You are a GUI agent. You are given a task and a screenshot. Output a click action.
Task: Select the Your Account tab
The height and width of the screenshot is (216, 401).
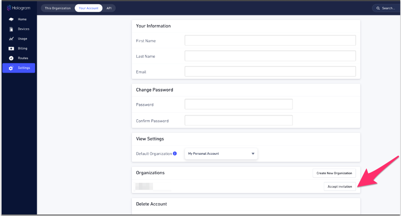point(88,8)
